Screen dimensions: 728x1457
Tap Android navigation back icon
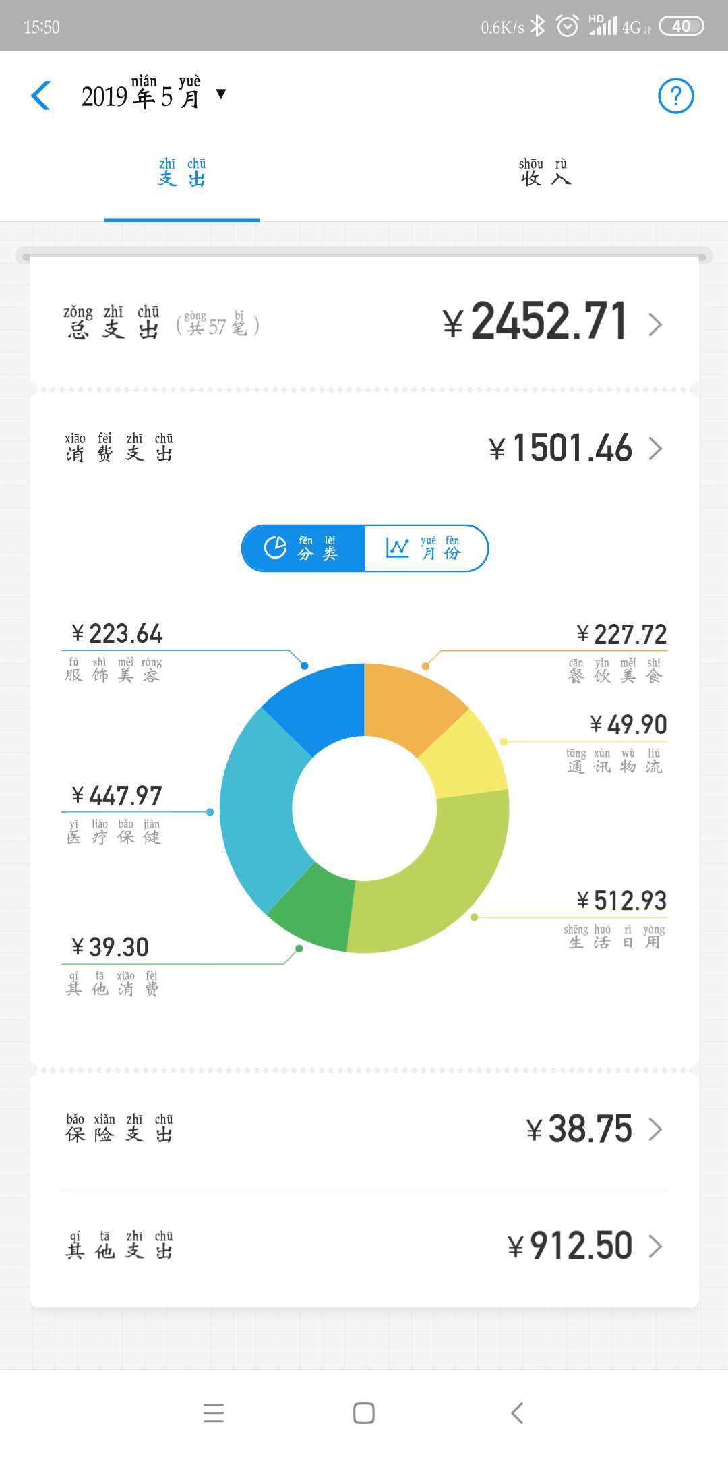click(517, 1412)
